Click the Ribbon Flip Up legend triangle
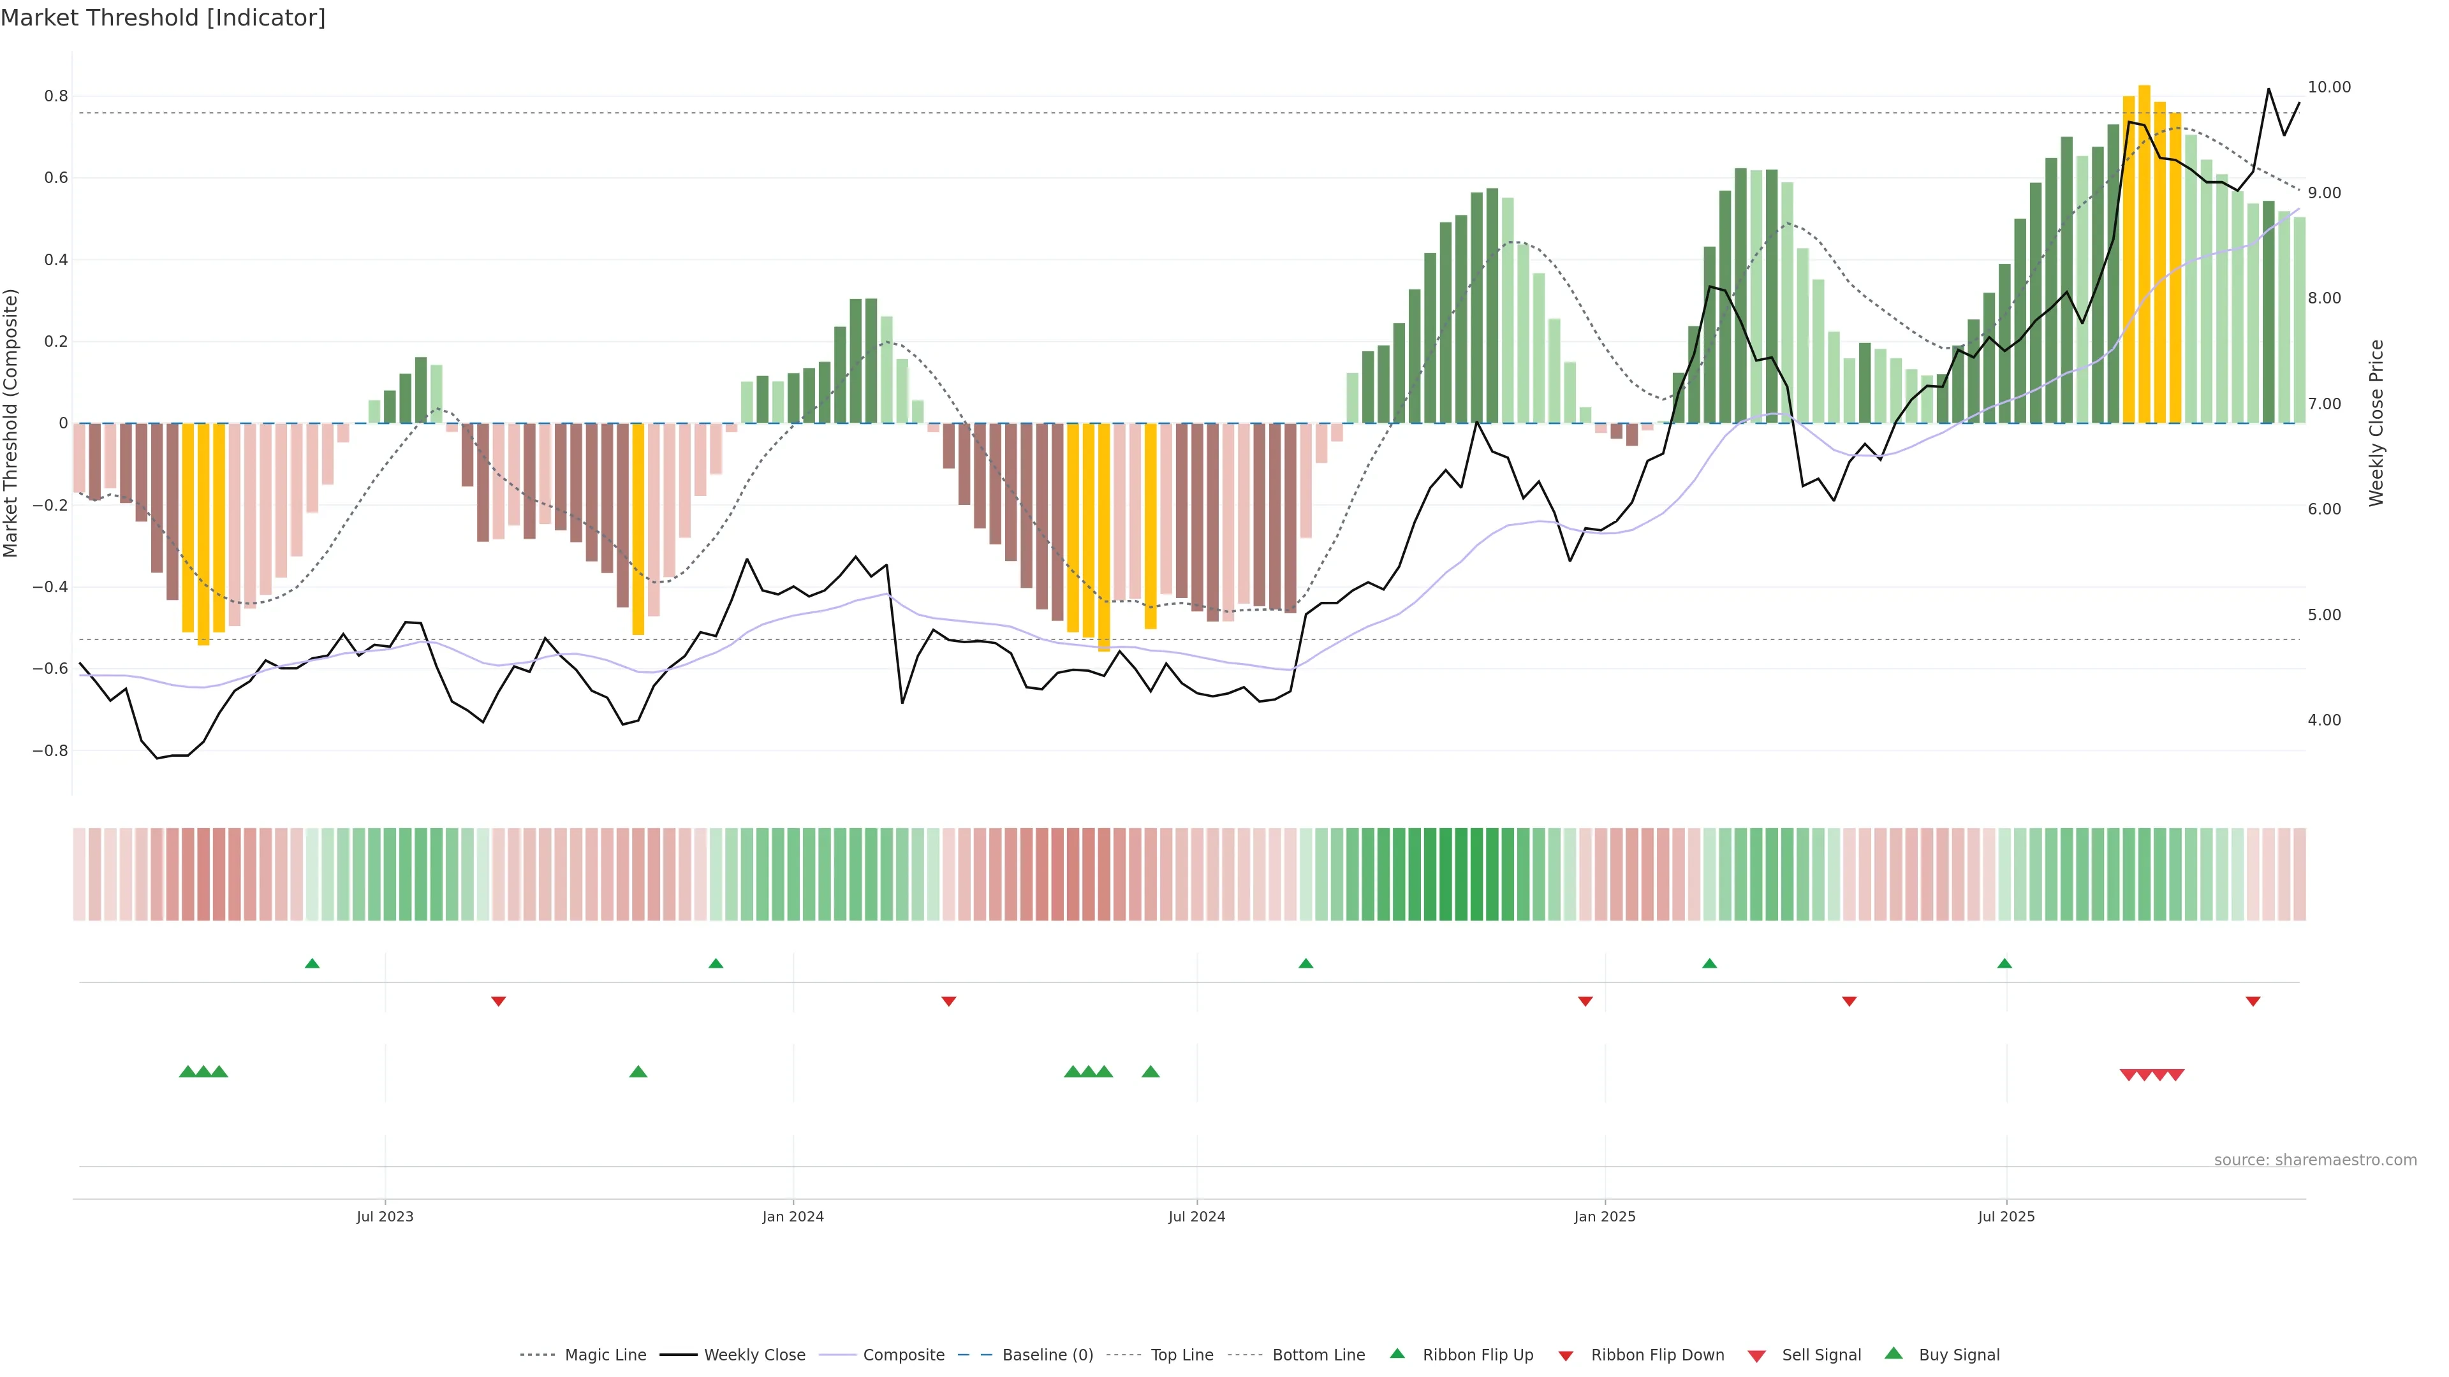2449x1377 pixels. tap(1397, 1353)
